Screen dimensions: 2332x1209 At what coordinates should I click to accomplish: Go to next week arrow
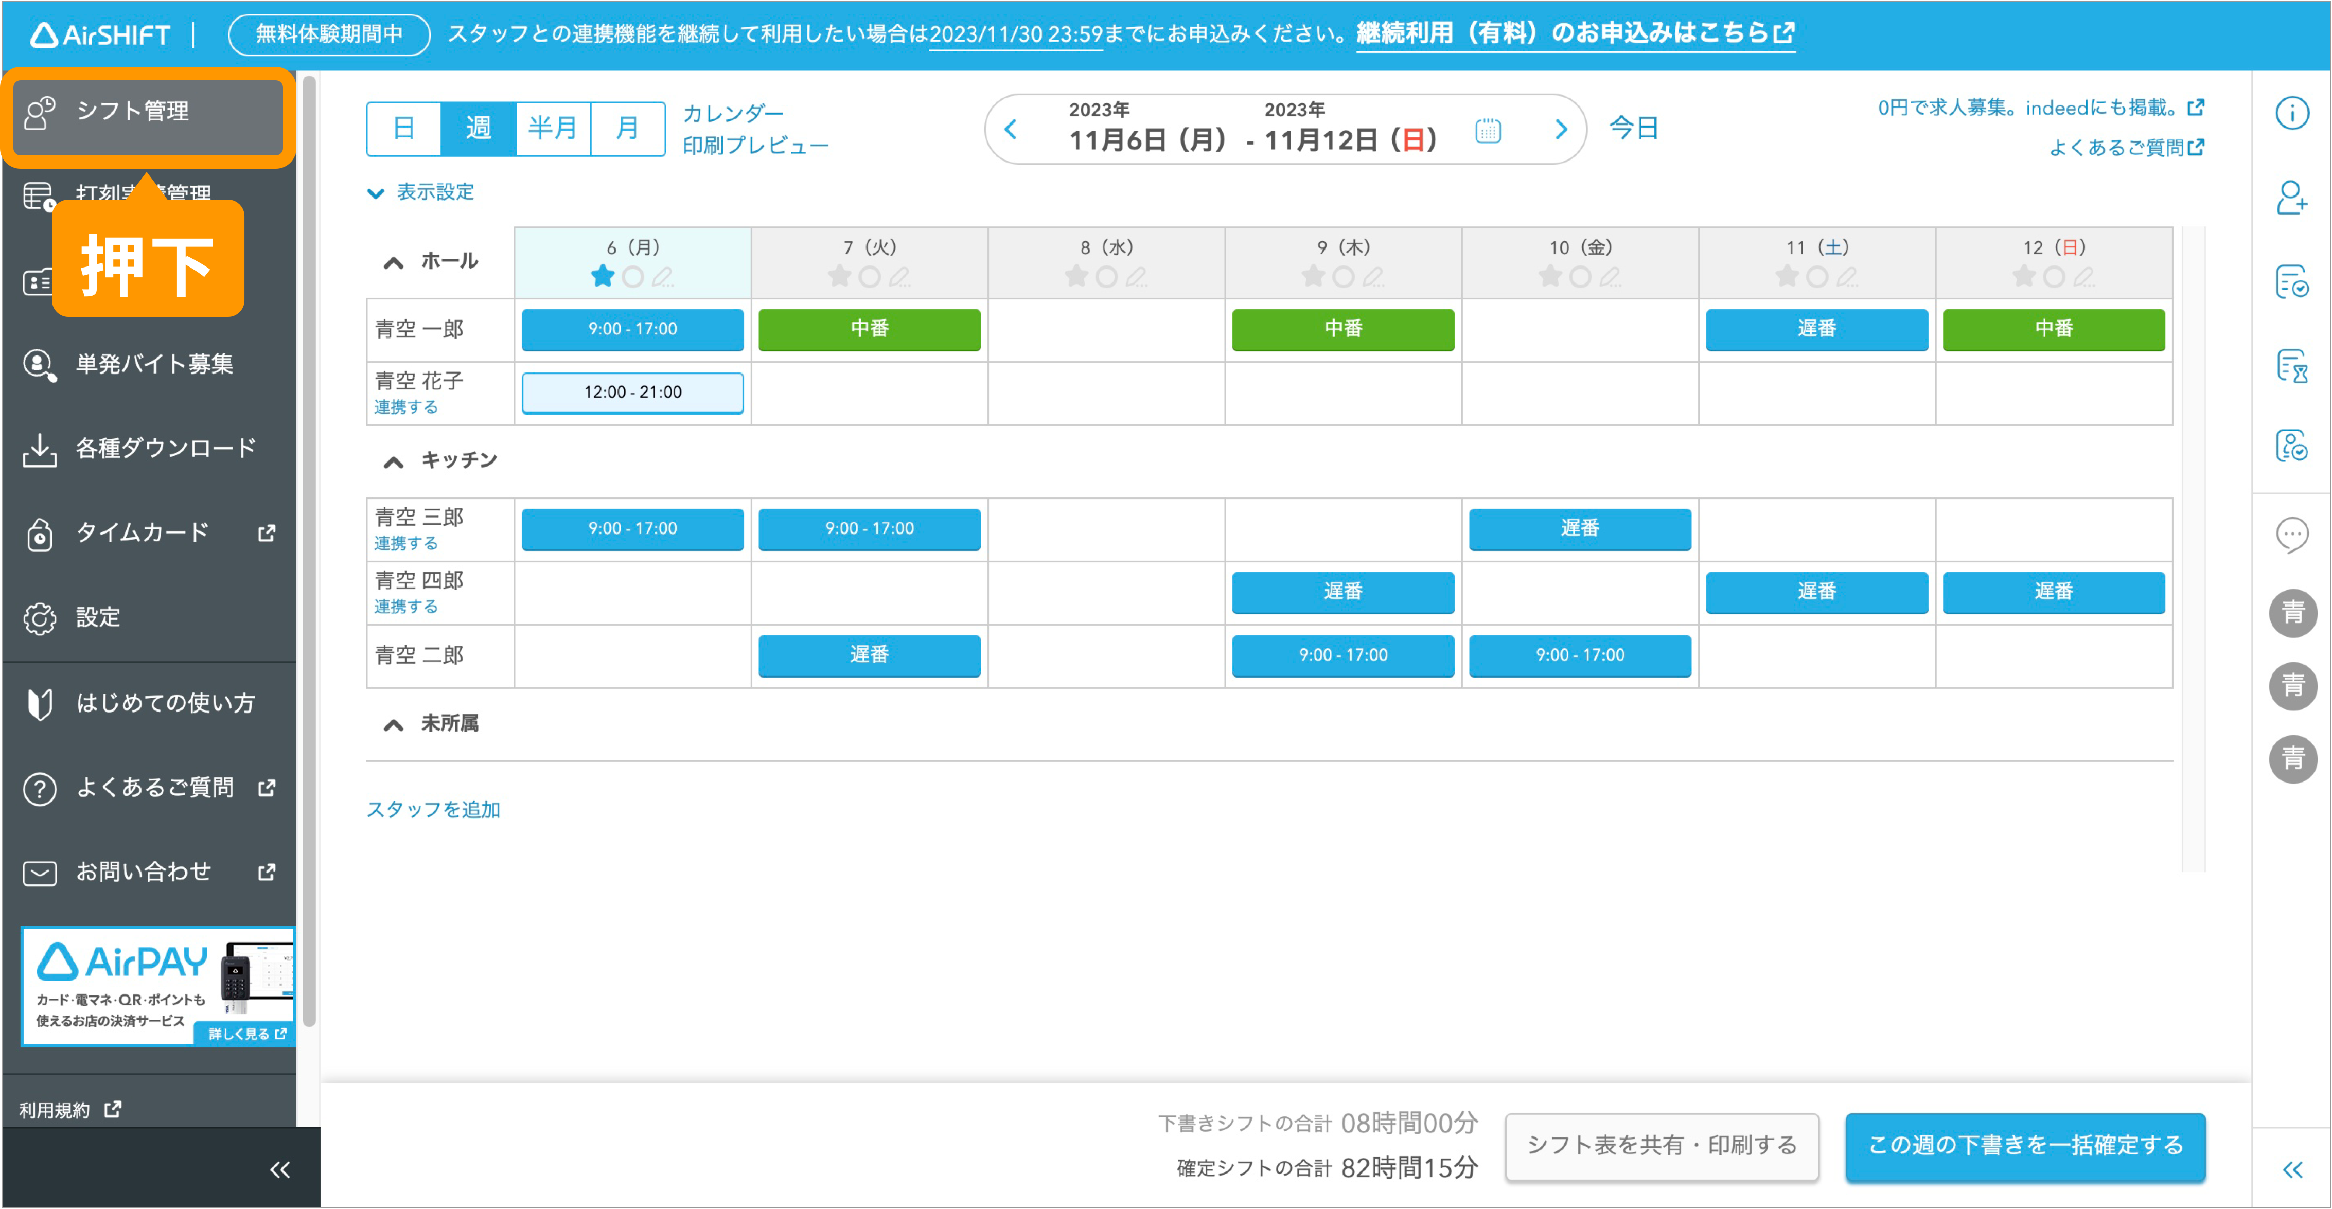point(1561,130)
